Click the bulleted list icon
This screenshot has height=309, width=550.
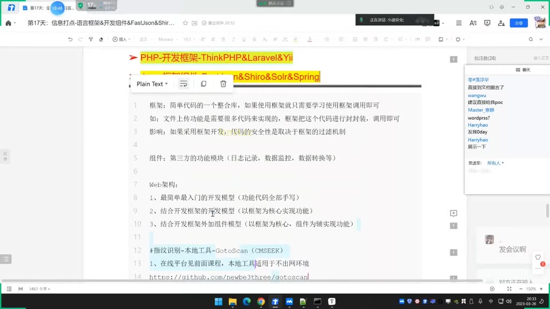click(x=327, y=39)
